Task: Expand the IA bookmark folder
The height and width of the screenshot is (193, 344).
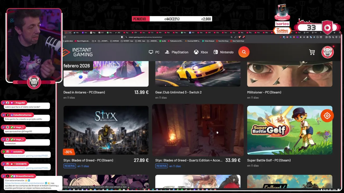Action: coord(94,41)
